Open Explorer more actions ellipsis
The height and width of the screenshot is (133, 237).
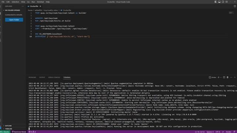(23, 6)
